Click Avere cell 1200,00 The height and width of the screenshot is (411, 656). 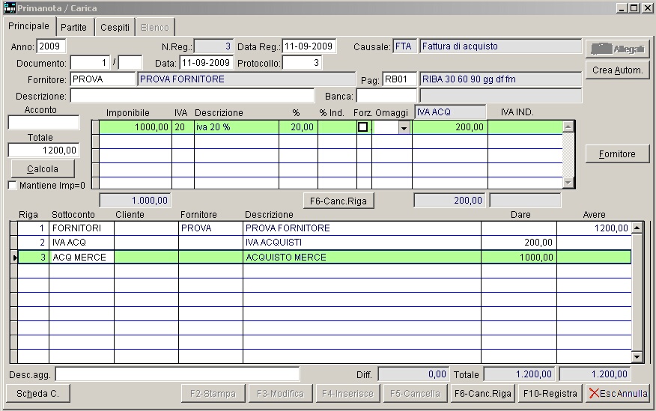[594, 228]
